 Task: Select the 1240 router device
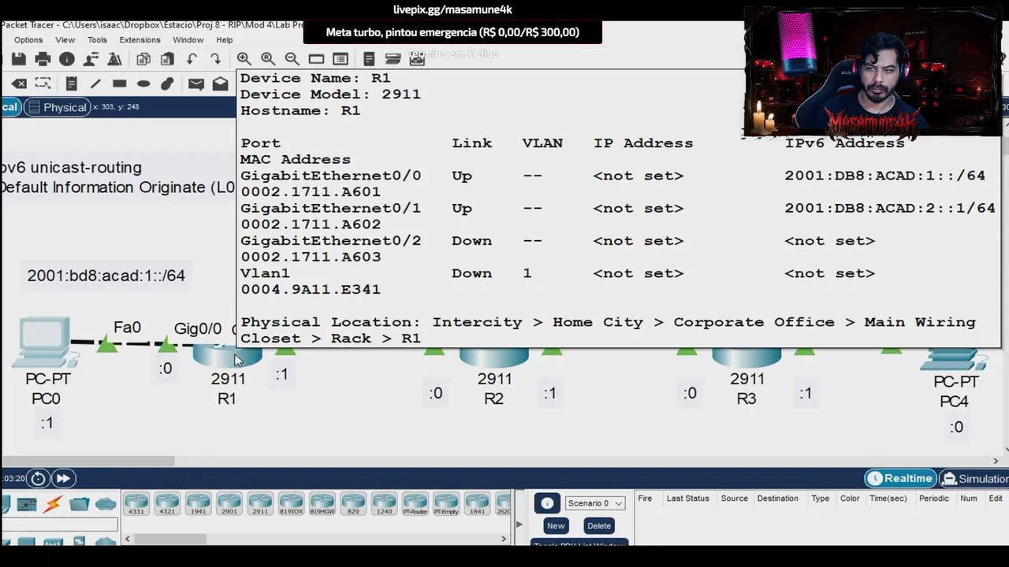[x=384, y=504]
